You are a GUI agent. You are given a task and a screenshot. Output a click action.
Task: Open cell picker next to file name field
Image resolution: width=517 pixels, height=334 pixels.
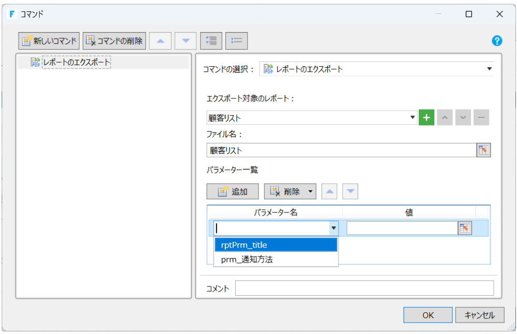(x=483, y=150)
